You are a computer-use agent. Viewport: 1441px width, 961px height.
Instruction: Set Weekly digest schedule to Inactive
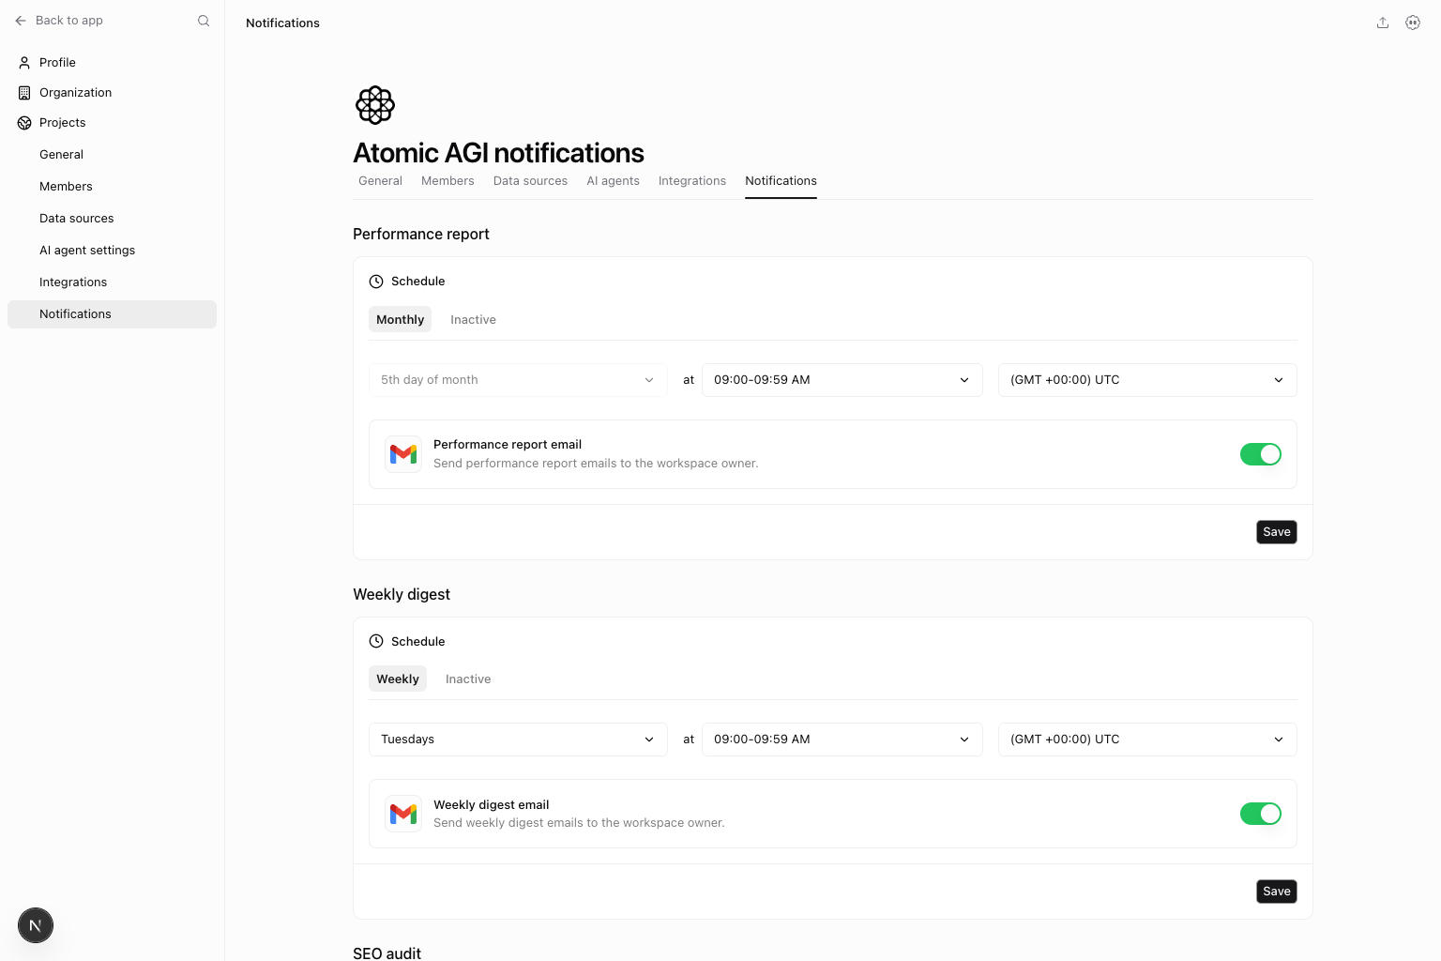(468, 679)
